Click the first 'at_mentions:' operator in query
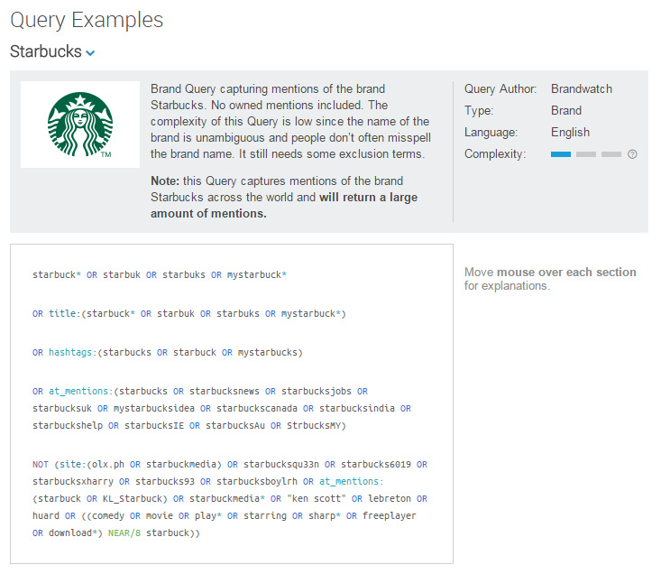Viewport: 661px width, 574px height. click(80, 391)
